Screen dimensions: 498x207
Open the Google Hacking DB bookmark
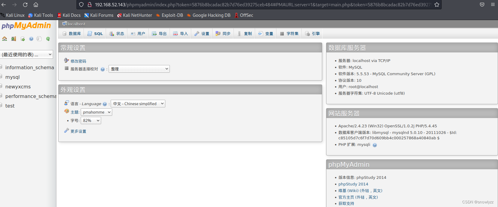(x=208, y=15)
